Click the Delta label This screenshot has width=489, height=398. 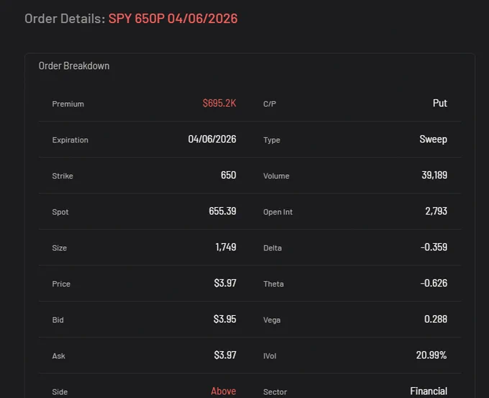(273, 248)
